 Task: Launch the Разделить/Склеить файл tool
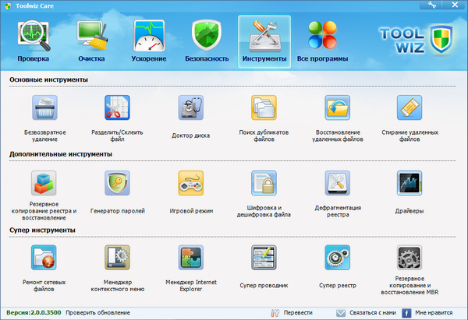[117, 109]
